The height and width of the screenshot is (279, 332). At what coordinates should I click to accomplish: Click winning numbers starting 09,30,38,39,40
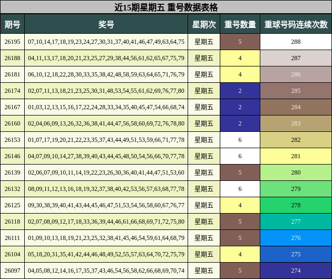pos(106,205)
